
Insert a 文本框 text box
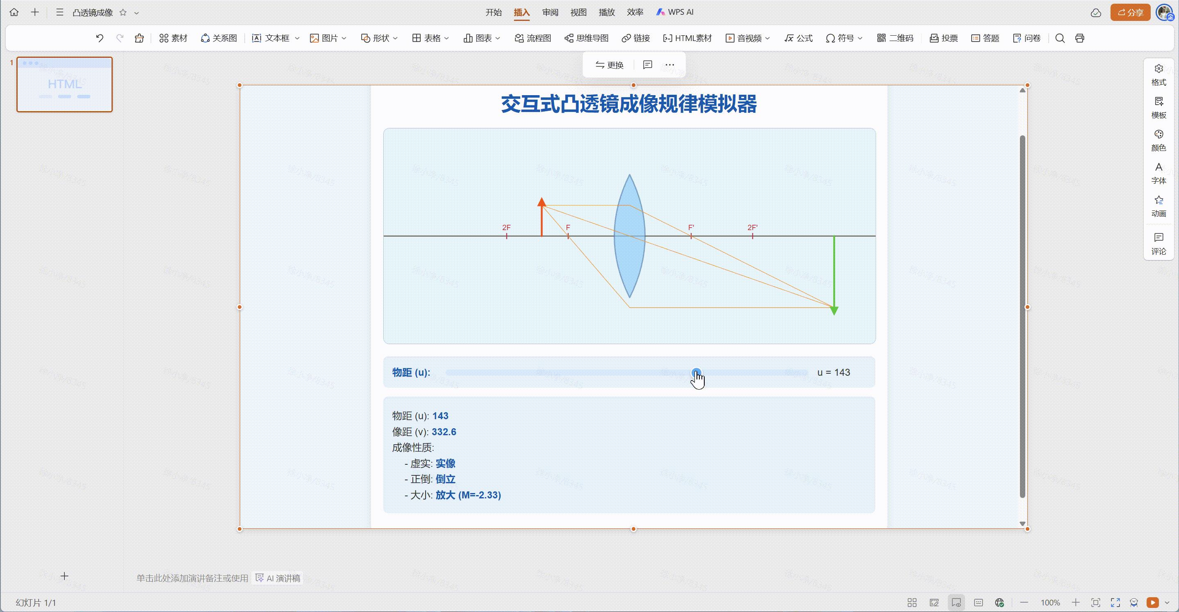[271, 38]
